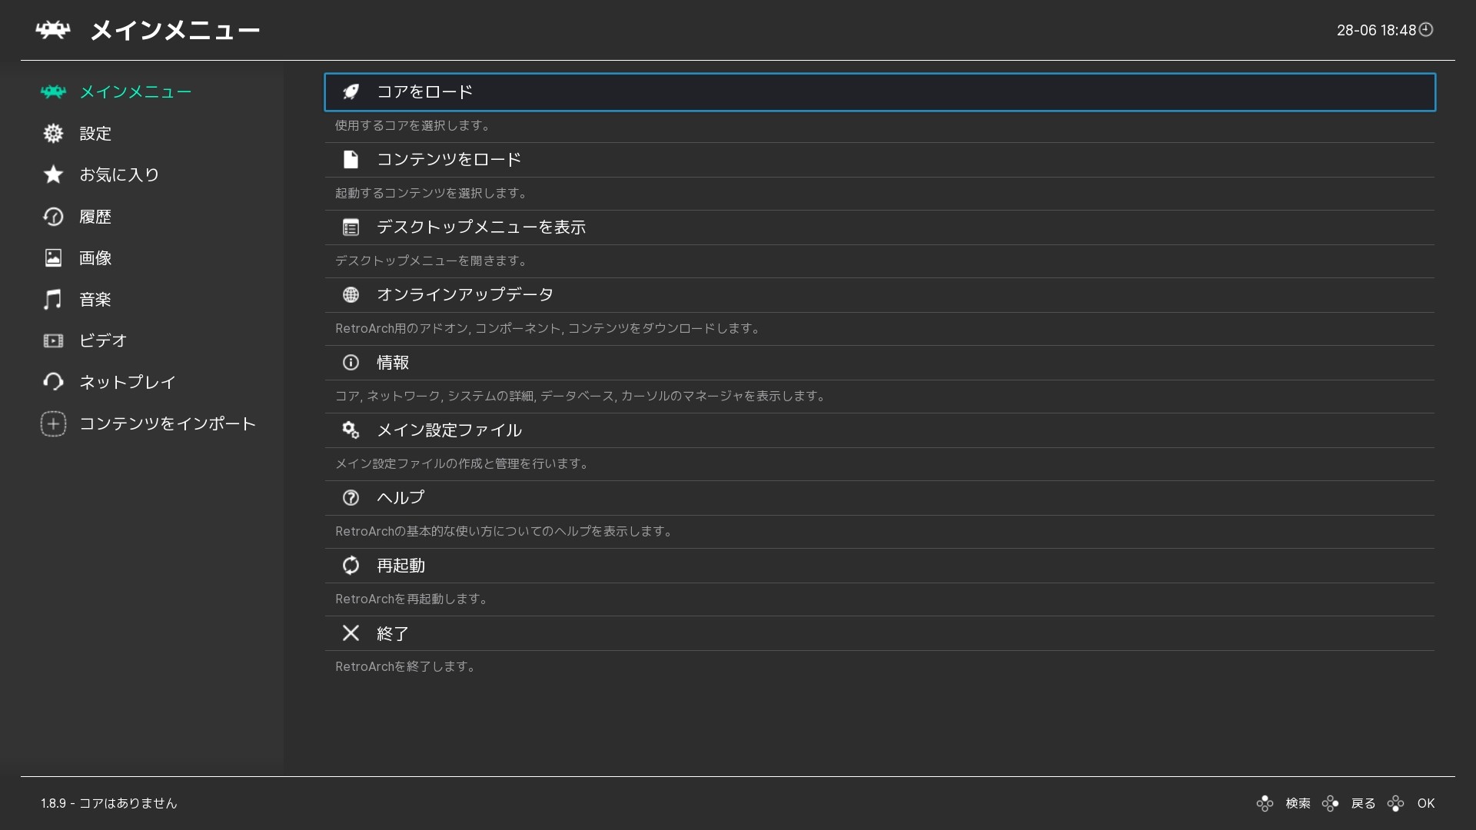Click the plus icon for コンテンツをインポート
The height and width of the screenshot is (830, 1476).
click(53, 424)
